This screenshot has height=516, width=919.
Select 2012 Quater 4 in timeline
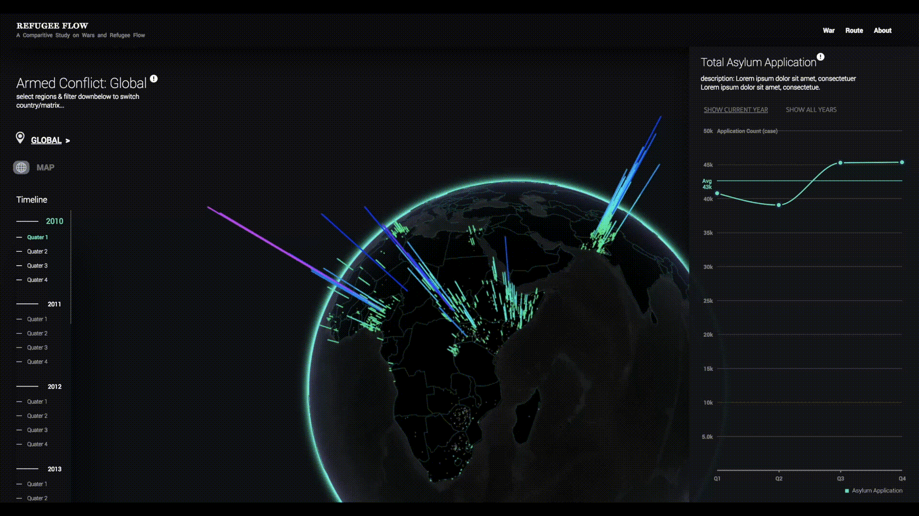37,444
